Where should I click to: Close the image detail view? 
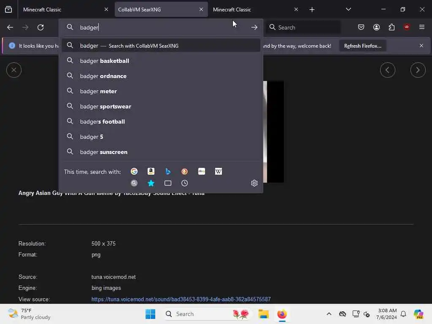click(x=14, y=70)
